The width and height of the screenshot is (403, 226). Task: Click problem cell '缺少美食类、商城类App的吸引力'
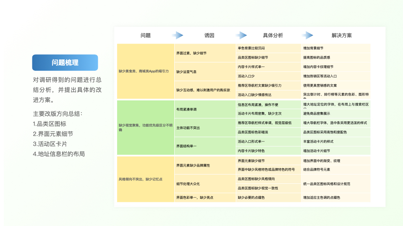coord(146,71)
